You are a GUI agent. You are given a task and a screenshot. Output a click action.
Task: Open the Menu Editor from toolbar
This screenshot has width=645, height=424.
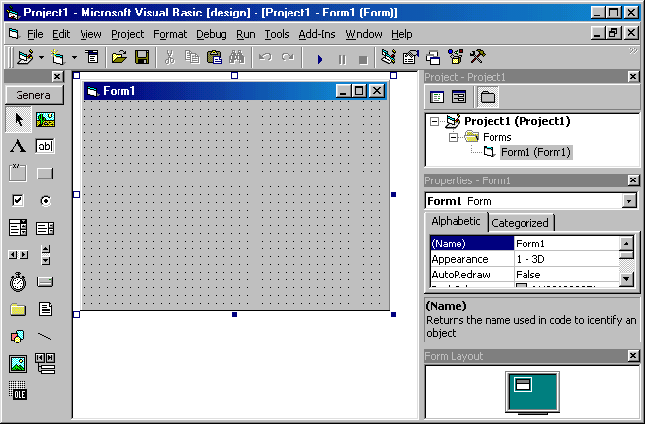click(x=92, y=57)
